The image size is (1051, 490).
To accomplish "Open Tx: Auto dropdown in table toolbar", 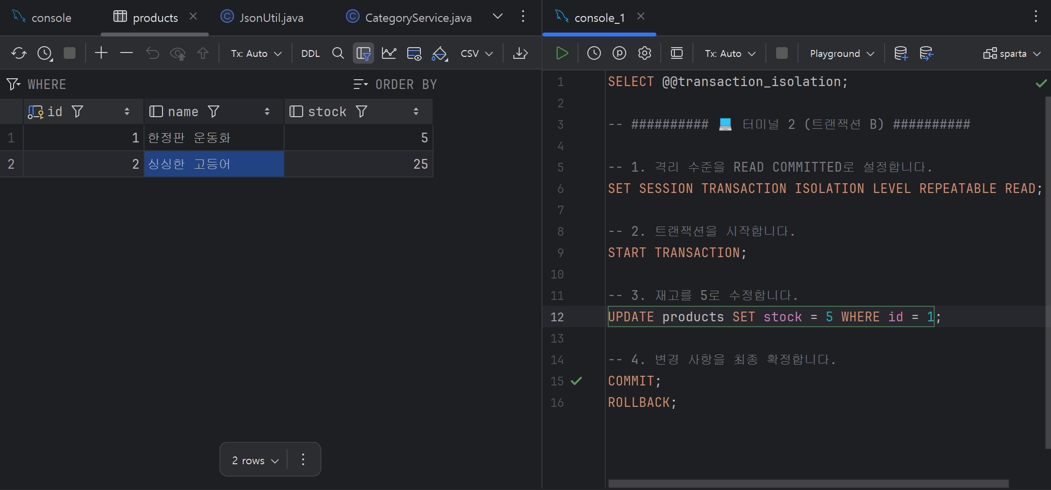I will [x=256, y=53].
